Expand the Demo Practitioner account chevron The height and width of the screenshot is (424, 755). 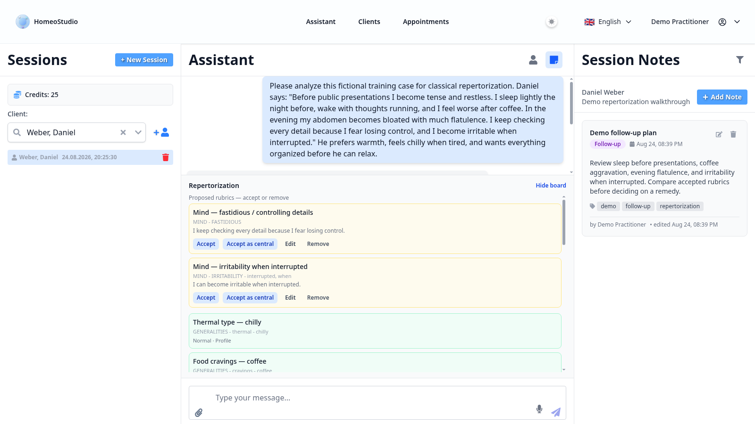[x=737, y=22]
